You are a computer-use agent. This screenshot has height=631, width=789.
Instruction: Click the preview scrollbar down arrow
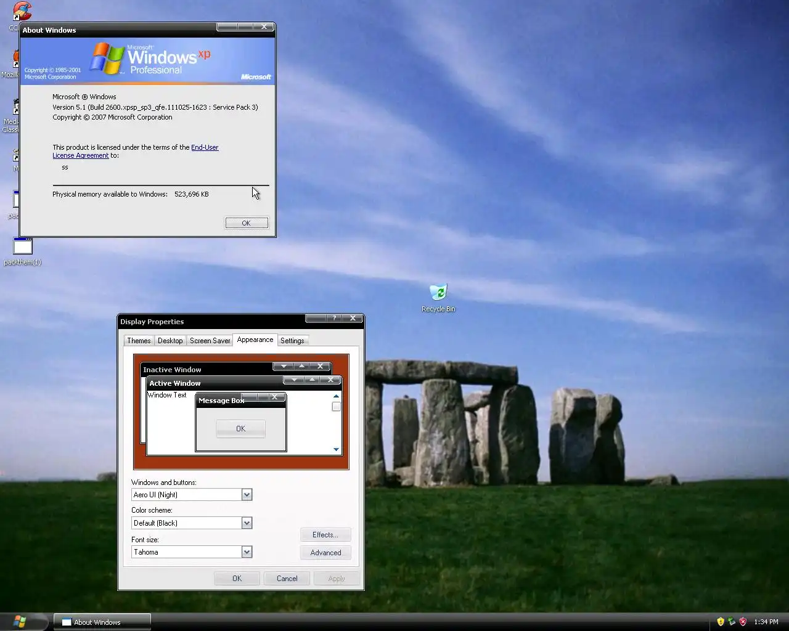pyautogui.click(x=336, y=449)
